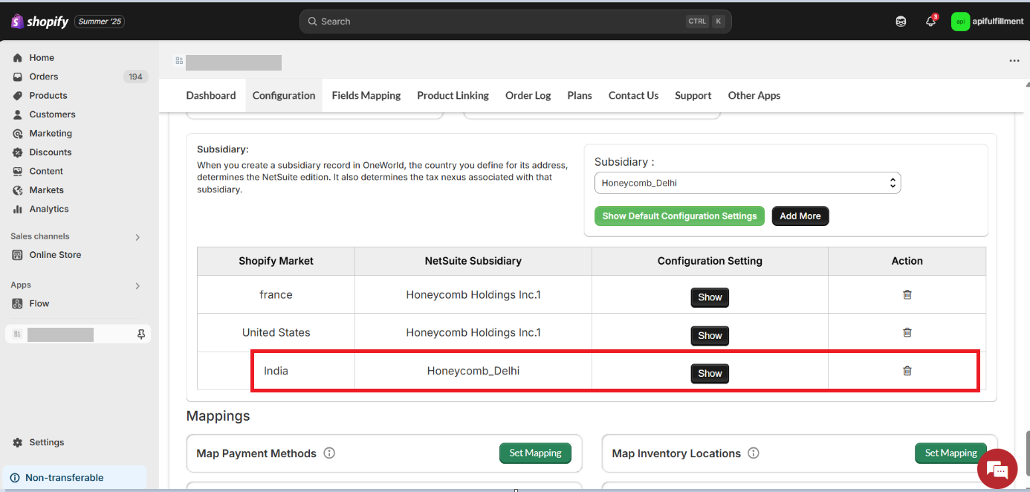
Task: Open the Subsidiary dropdown Honeycomb_Delhi
Action: (x=748, y=183)
